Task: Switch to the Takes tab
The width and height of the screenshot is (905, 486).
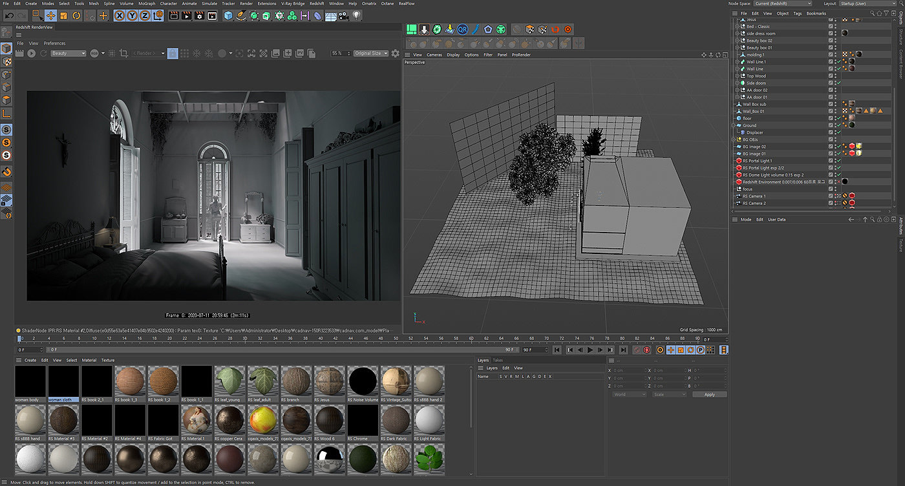Action: tap(498, 360)
